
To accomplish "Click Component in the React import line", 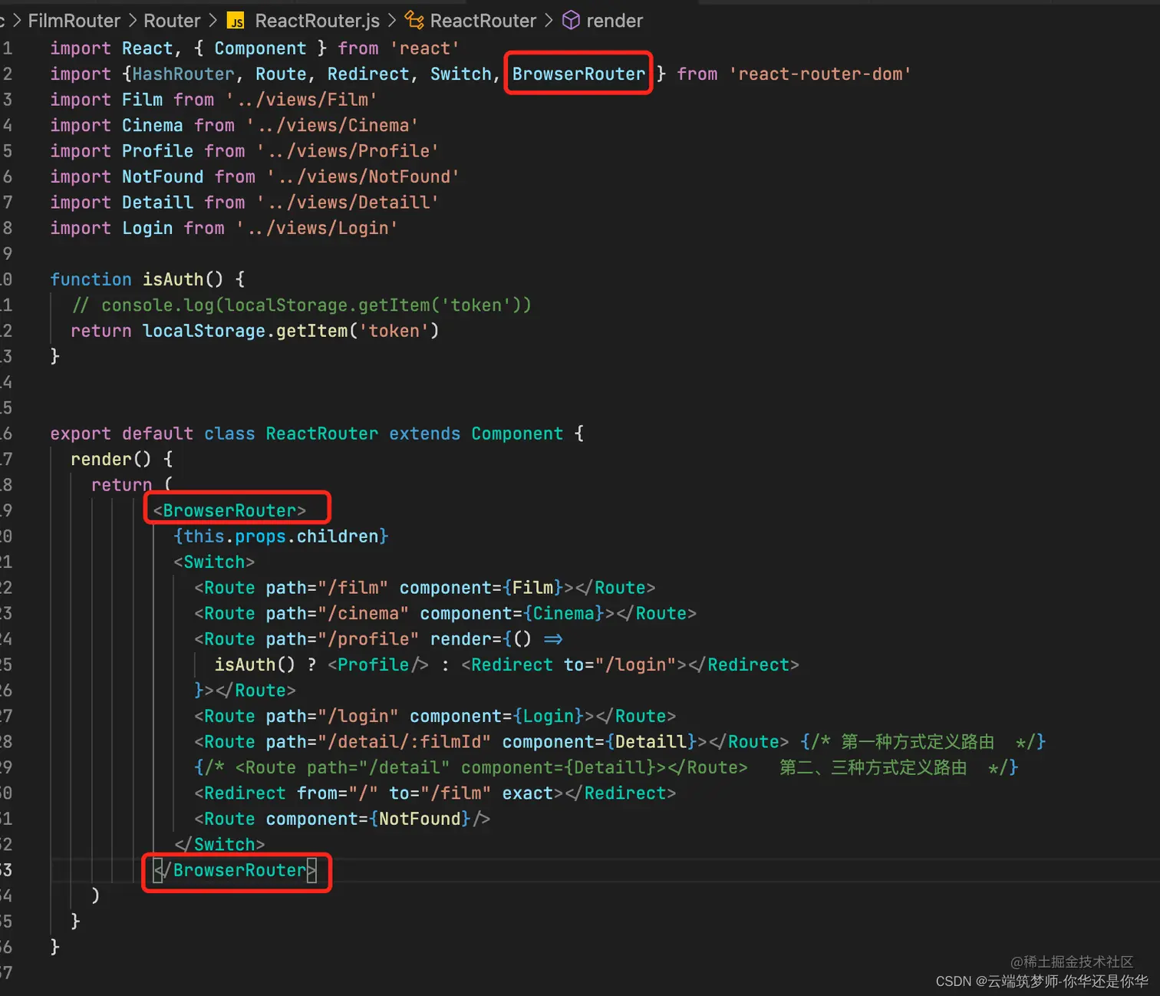I will point(260,48).
